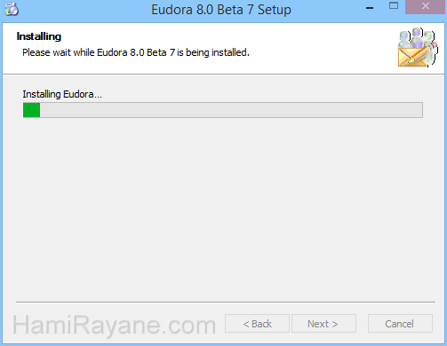447x346 pixels.
Task: Click 'Please wait while Eudora 8.0 Beta 7' message
Action: 136,52
